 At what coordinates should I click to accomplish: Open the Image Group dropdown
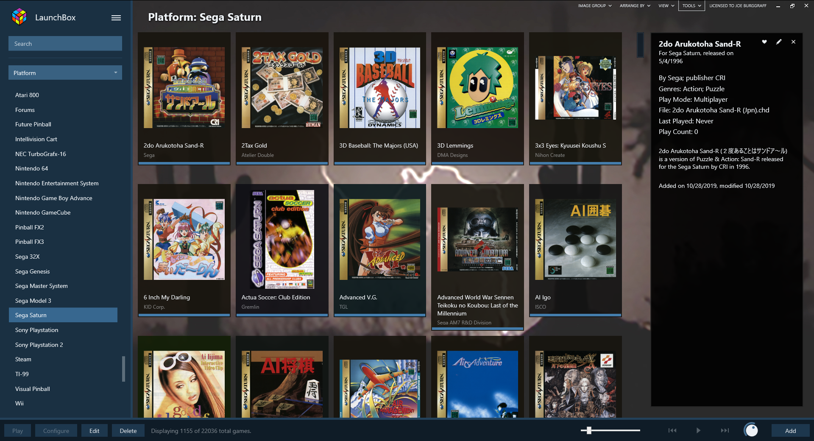[595, 6]
